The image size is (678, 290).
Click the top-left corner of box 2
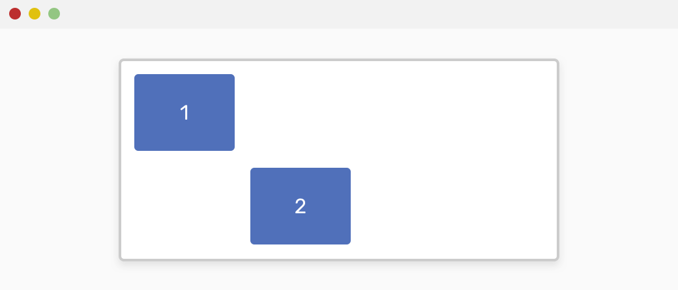tap(253, 170)
